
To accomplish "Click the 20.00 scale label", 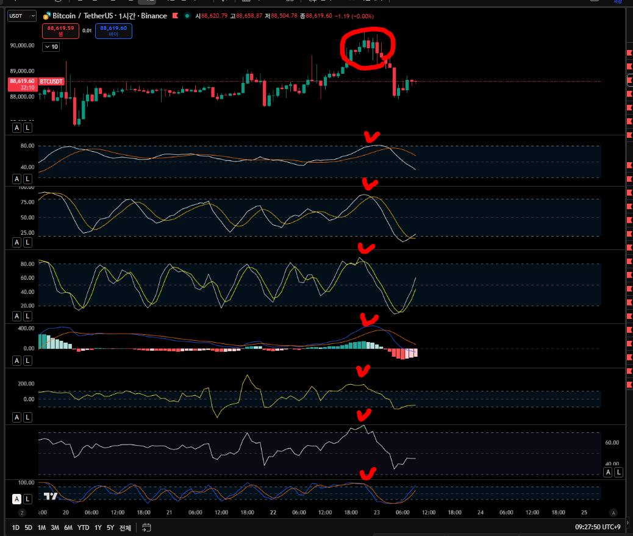I will (x=27, y=306).
